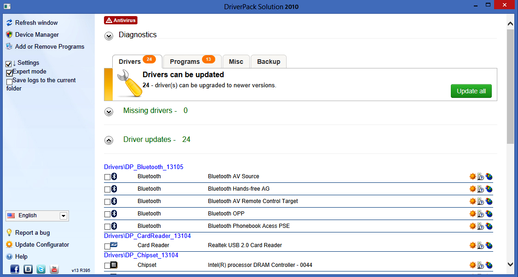Click the vertical scrollbar down arrow

pyautogui.click(x=510, y=264)
